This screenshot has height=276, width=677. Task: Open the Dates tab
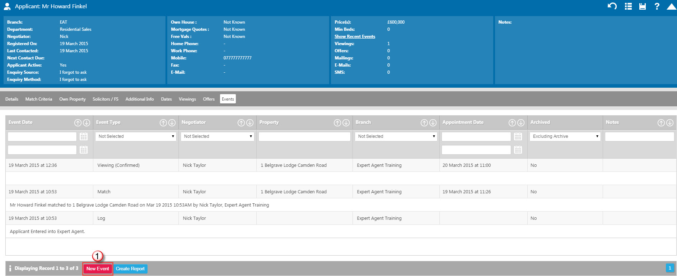pos(166,99)
